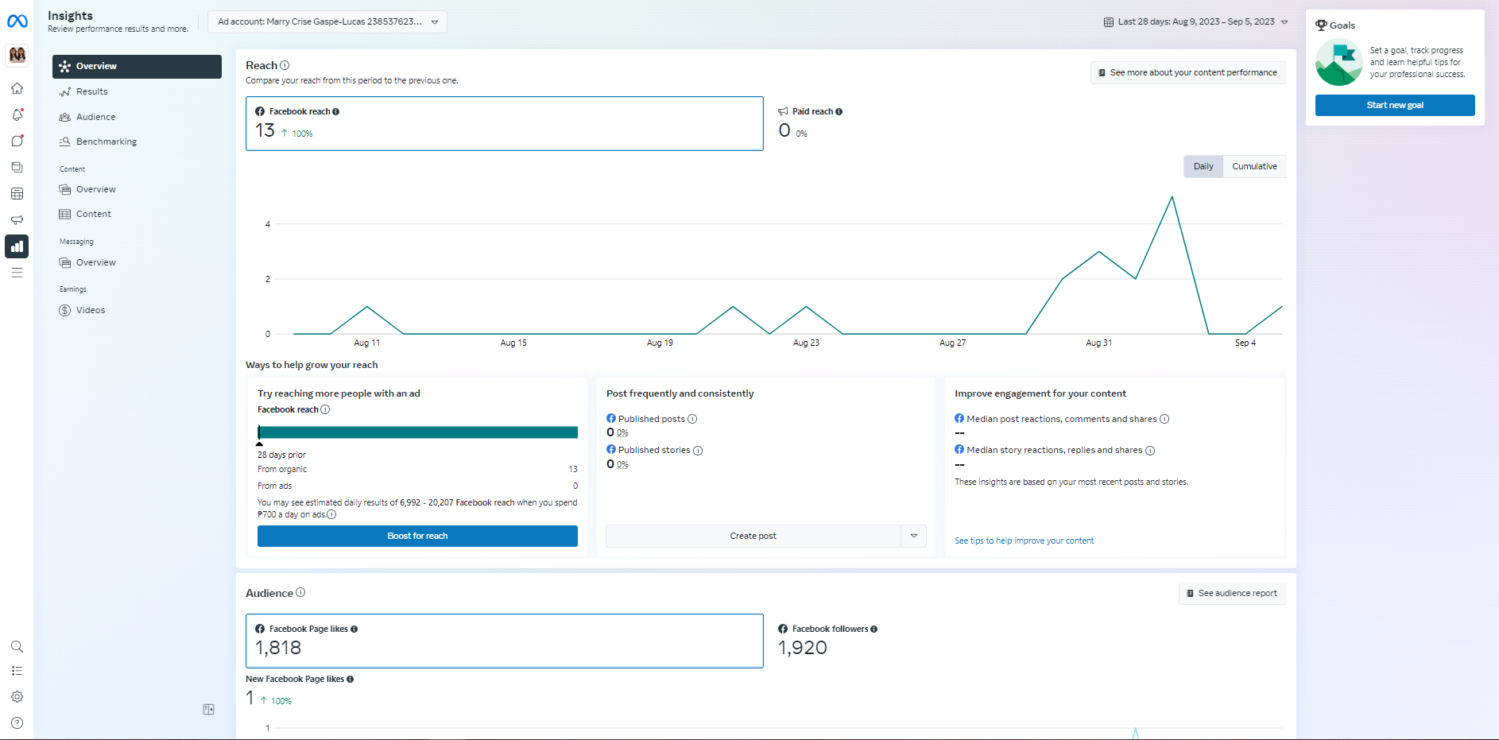This screenshot has width=1499, height=740.
Task: Click the Meta logo icon
Action: pyautogui.click(x=17, y=21)
